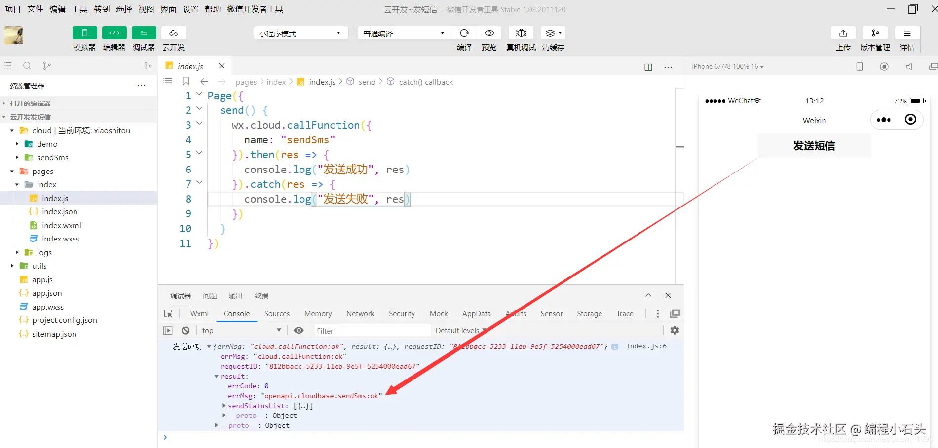Close the index.js editor tab
938x448 pixels.
point(222,66)
